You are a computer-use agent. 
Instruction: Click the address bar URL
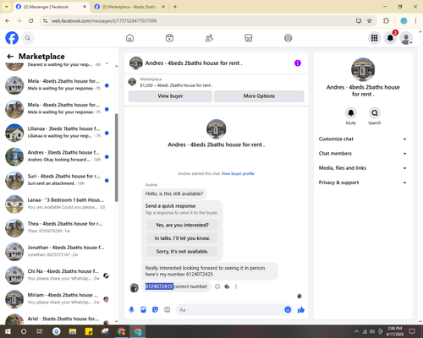[104, 21]
